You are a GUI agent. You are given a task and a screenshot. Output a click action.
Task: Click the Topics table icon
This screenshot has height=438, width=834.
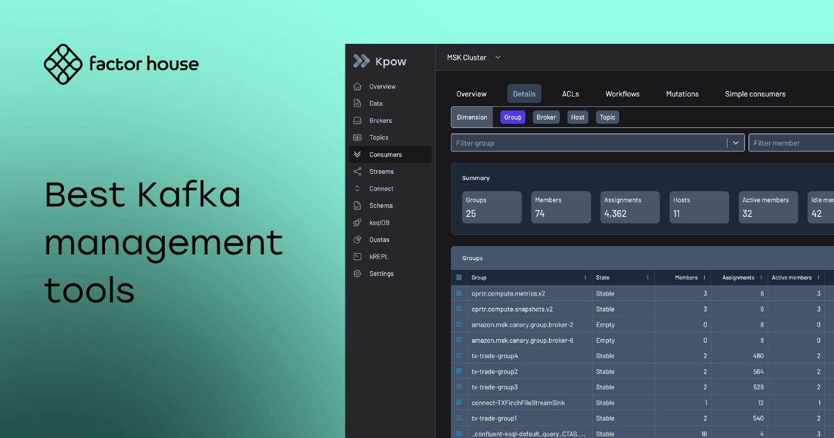357,138
